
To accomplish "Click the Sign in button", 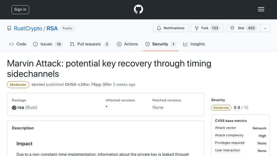I will coord(20,10).
